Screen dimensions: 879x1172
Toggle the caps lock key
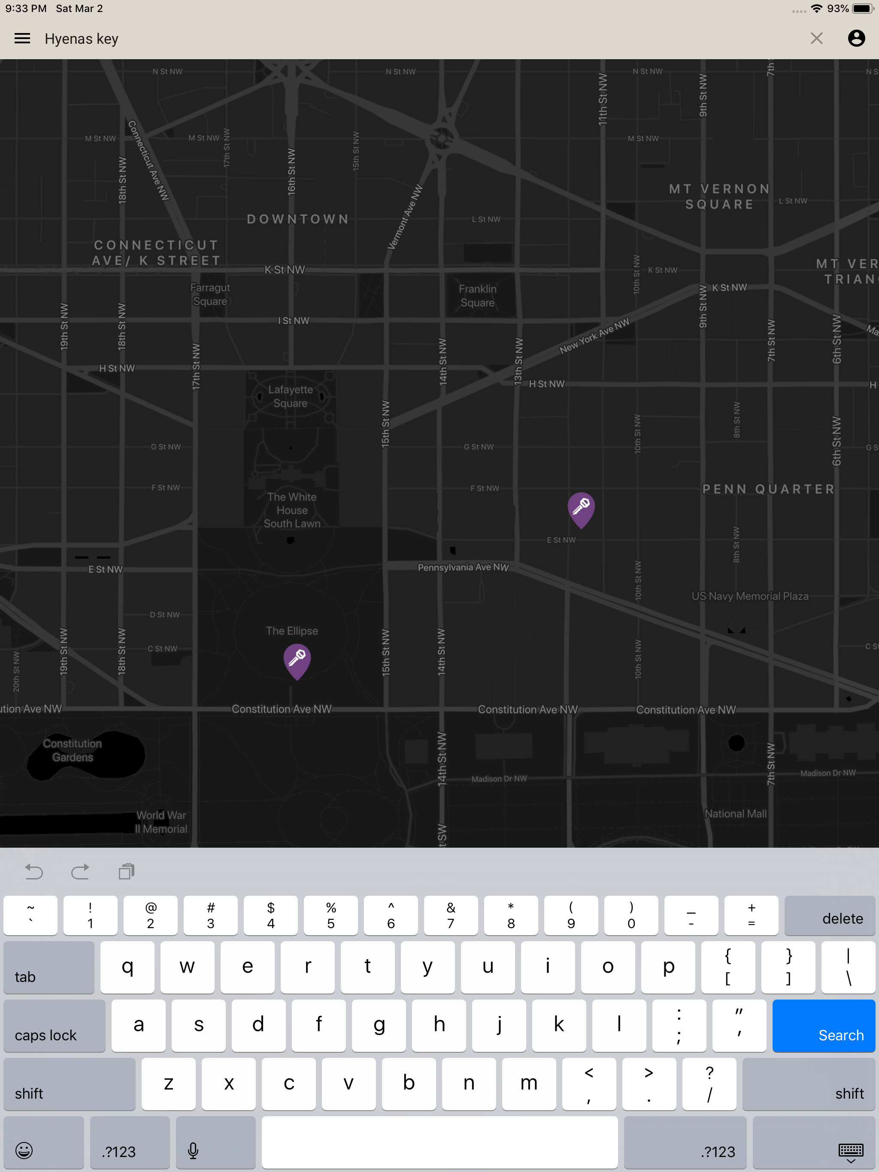pos(54,1025)
